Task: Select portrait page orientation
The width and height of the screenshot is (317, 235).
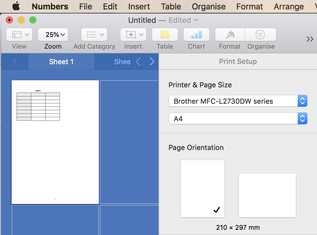Action: 202,188
